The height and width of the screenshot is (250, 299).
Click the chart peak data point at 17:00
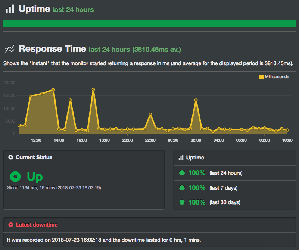(x=93, y=89)
